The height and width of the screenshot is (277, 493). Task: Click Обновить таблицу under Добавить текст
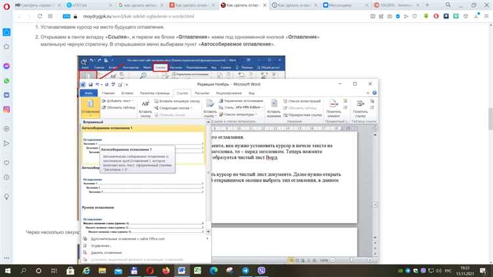click(x=118, y=108)
